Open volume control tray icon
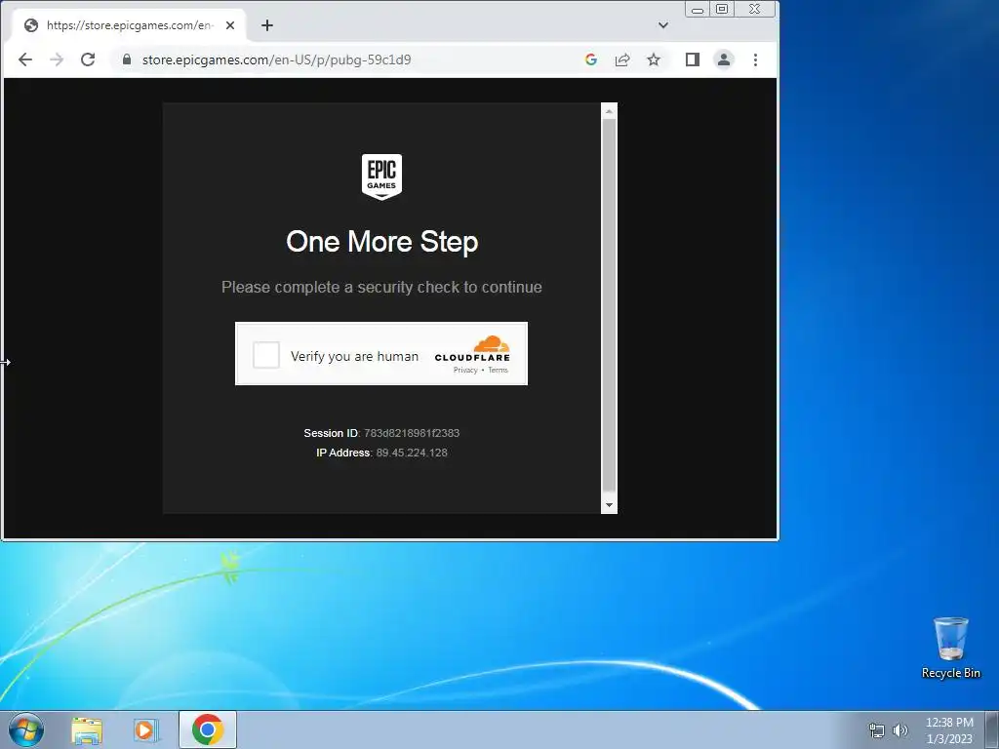 [900, 730]
